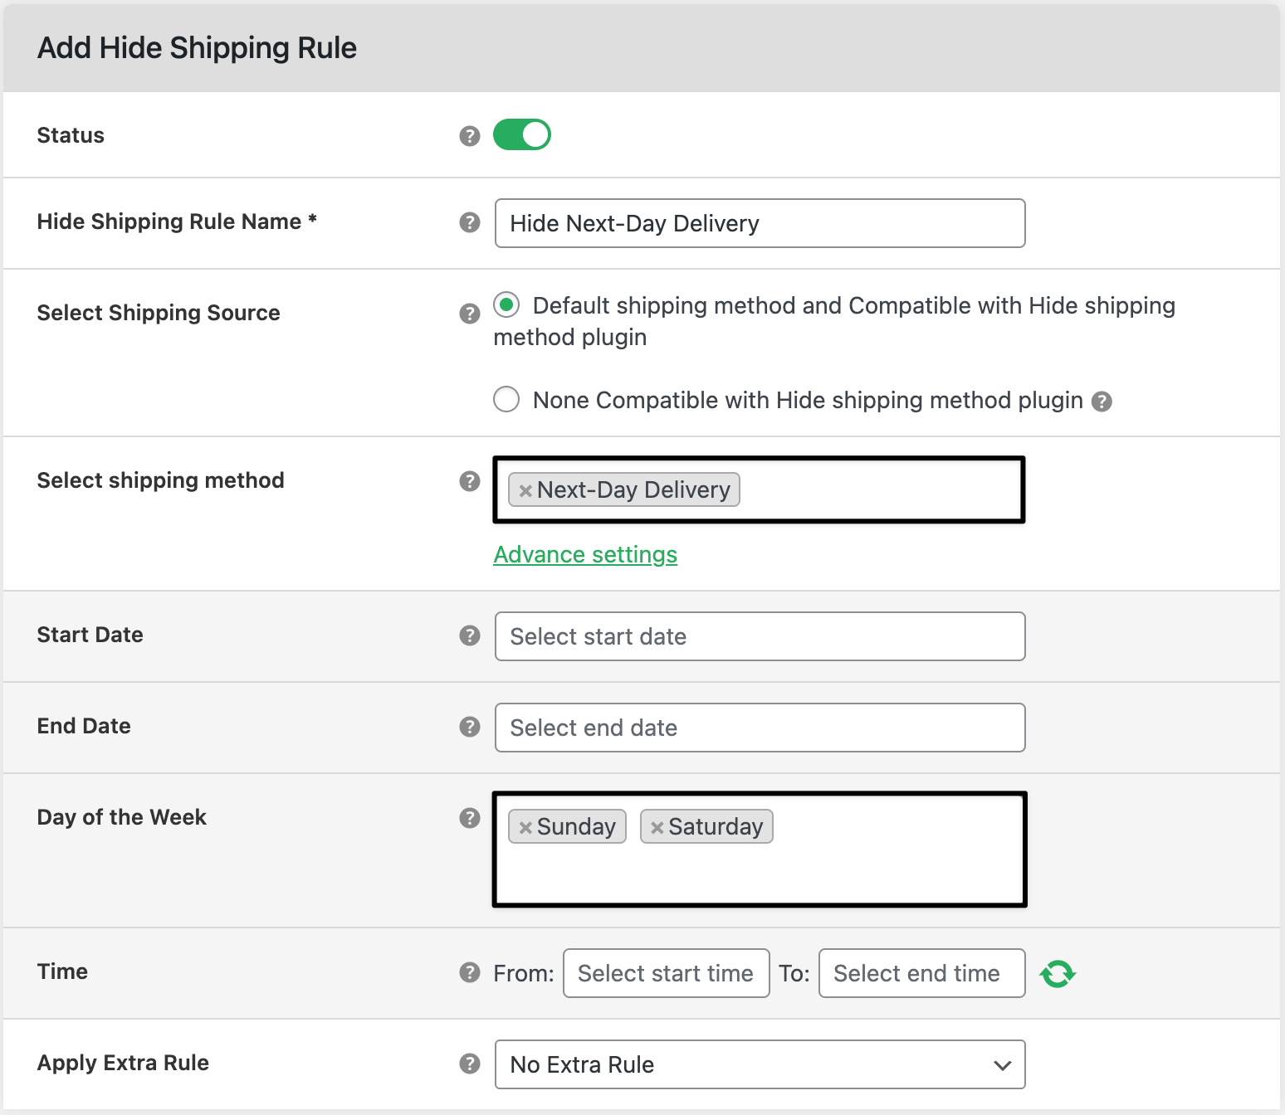Open the Advance settings link
The width and height of the screenshot is (1285, 1115).
point(585,554)
